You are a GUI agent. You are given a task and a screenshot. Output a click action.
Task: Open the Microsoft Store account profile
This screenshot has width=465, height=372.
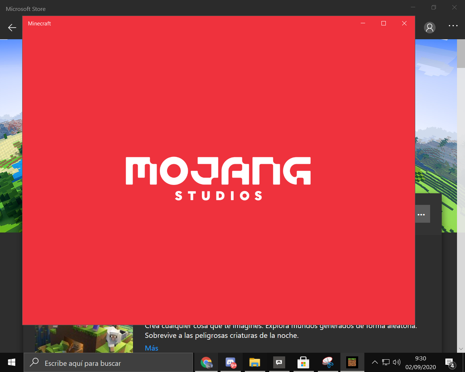(x=430, y=28)
